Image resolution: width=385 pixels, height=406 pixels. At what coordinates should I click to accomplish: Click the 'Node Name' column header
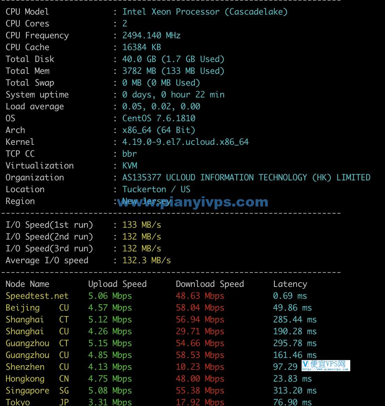27,284
